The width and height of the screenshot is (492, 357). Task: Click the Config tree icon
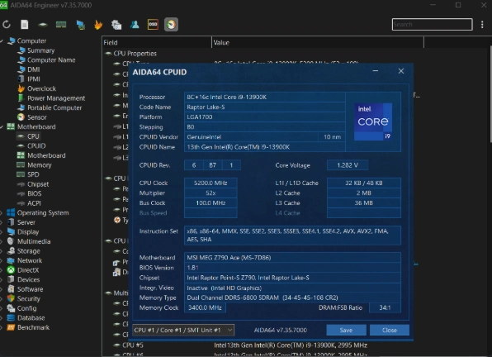point(11,308)
